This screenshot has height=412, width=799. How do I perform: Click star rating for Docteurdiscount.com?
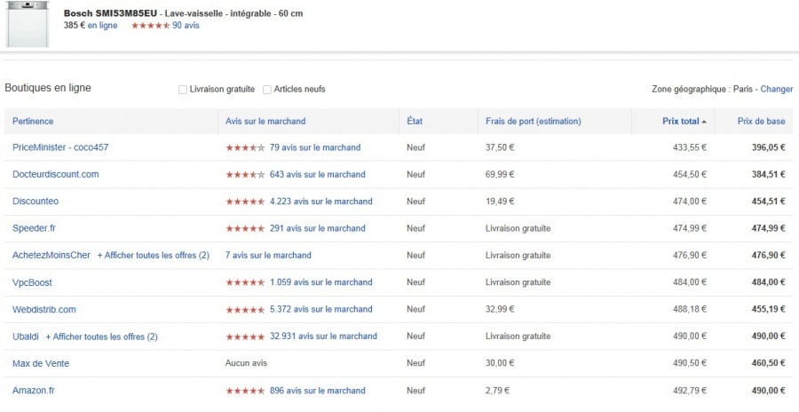[245, 175]
